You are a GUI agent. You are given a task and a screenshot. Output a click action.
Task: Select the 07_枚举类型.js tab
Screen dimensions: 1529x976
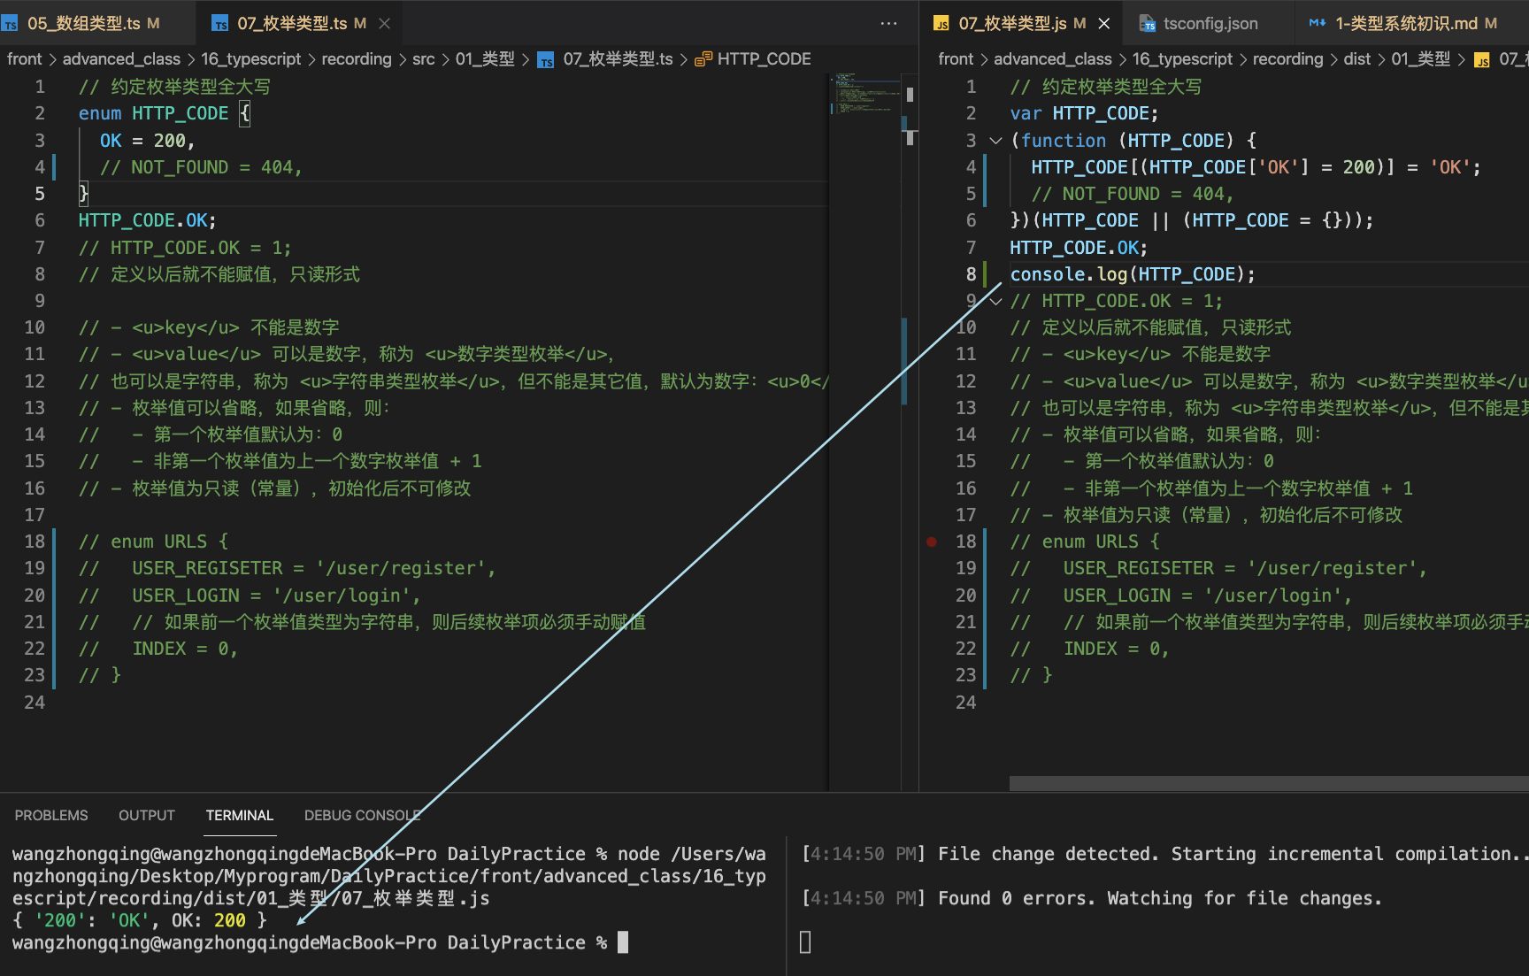[x=1012, y=23]
